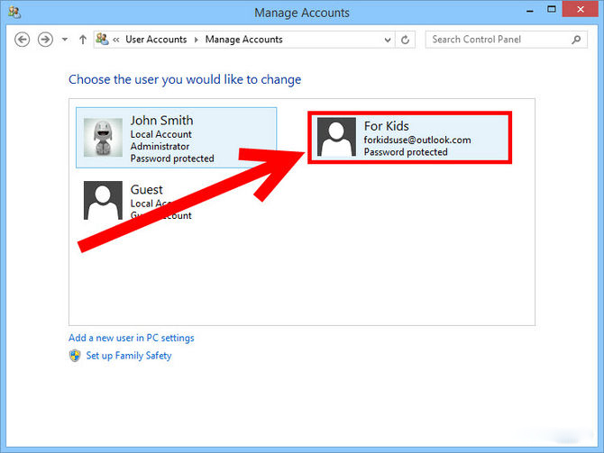Expand the breadcrumb arrow after User Accounts
This screenshot has height=453, width=604.
(x=196, y=40)
